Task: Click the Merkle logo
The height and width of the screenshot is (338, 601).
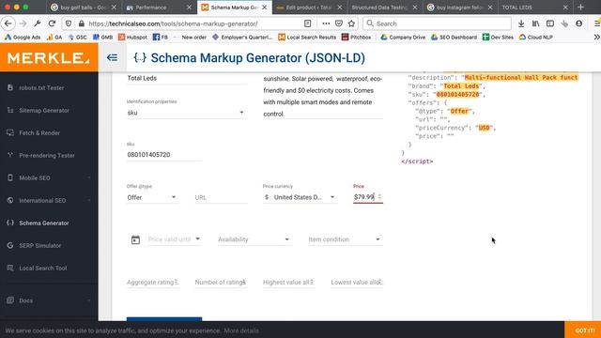Action: [49, 57]
